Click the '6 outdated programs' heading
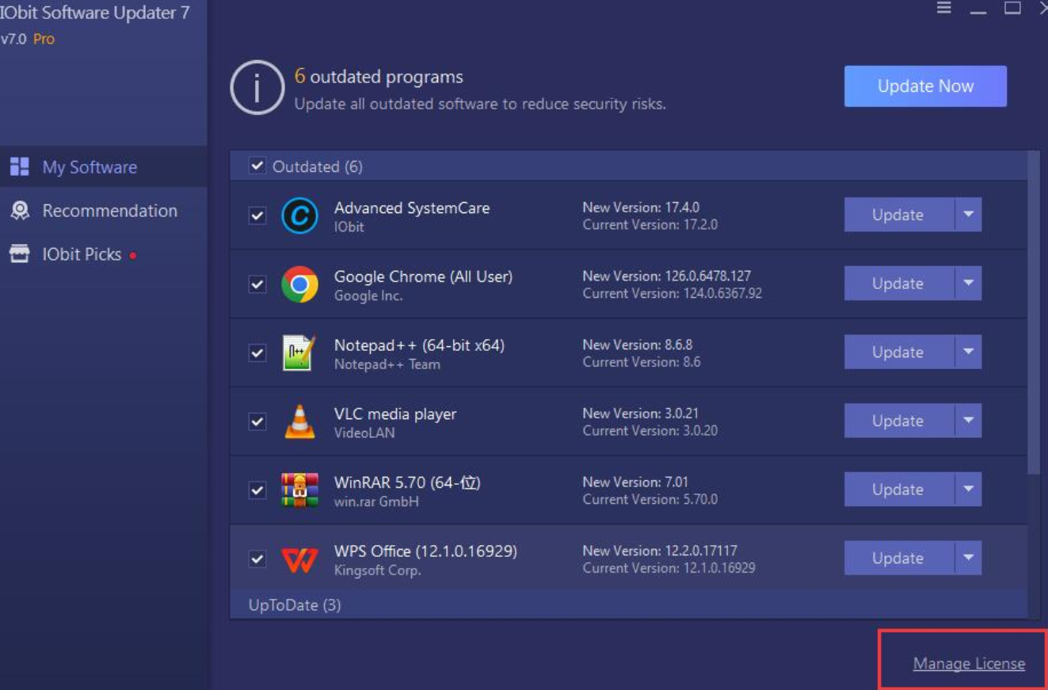 pos(379,77)
